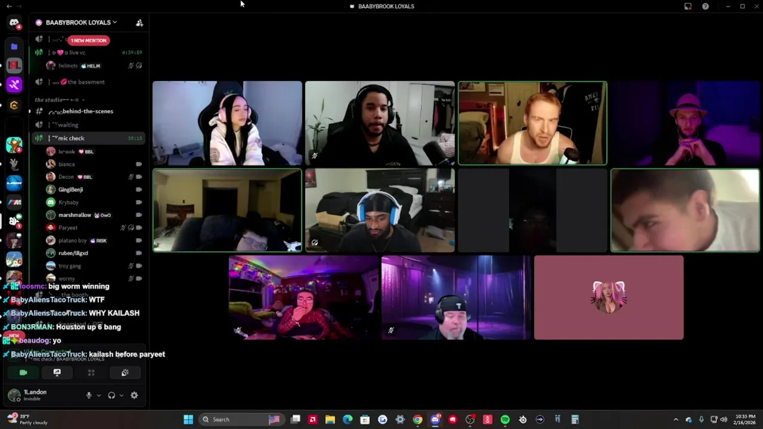Open the activities icon in voice panel
This screenshot has width=763, height=429.
[x=91, y=372]
